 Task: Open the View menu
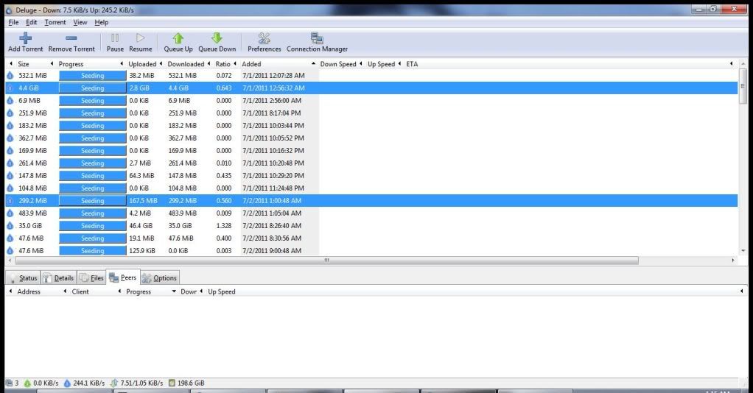click(80, 22)
